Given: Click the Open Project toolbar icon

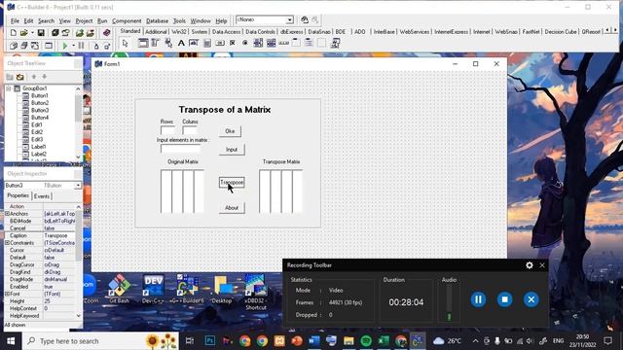Looking at the screenshot, I should point(65,32).
